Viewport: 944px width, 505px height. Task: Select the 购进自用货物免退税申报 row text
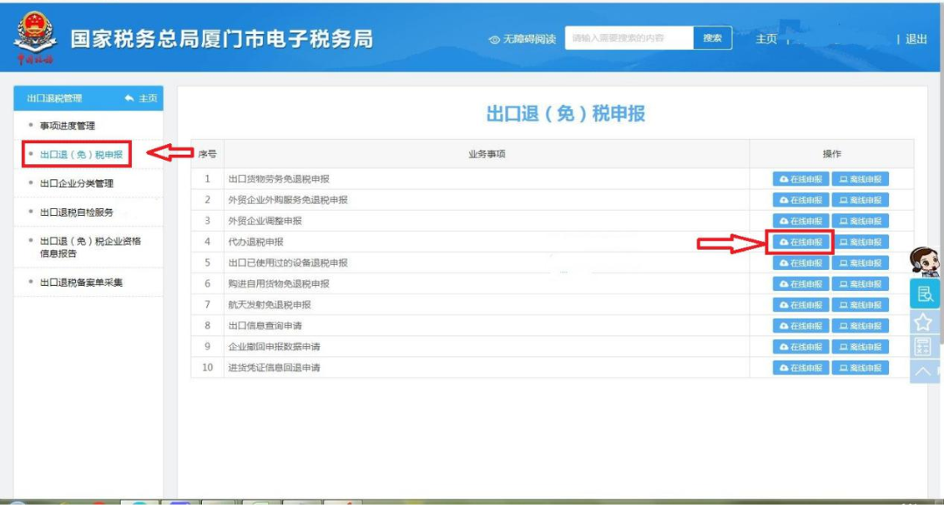click(279, 283)
